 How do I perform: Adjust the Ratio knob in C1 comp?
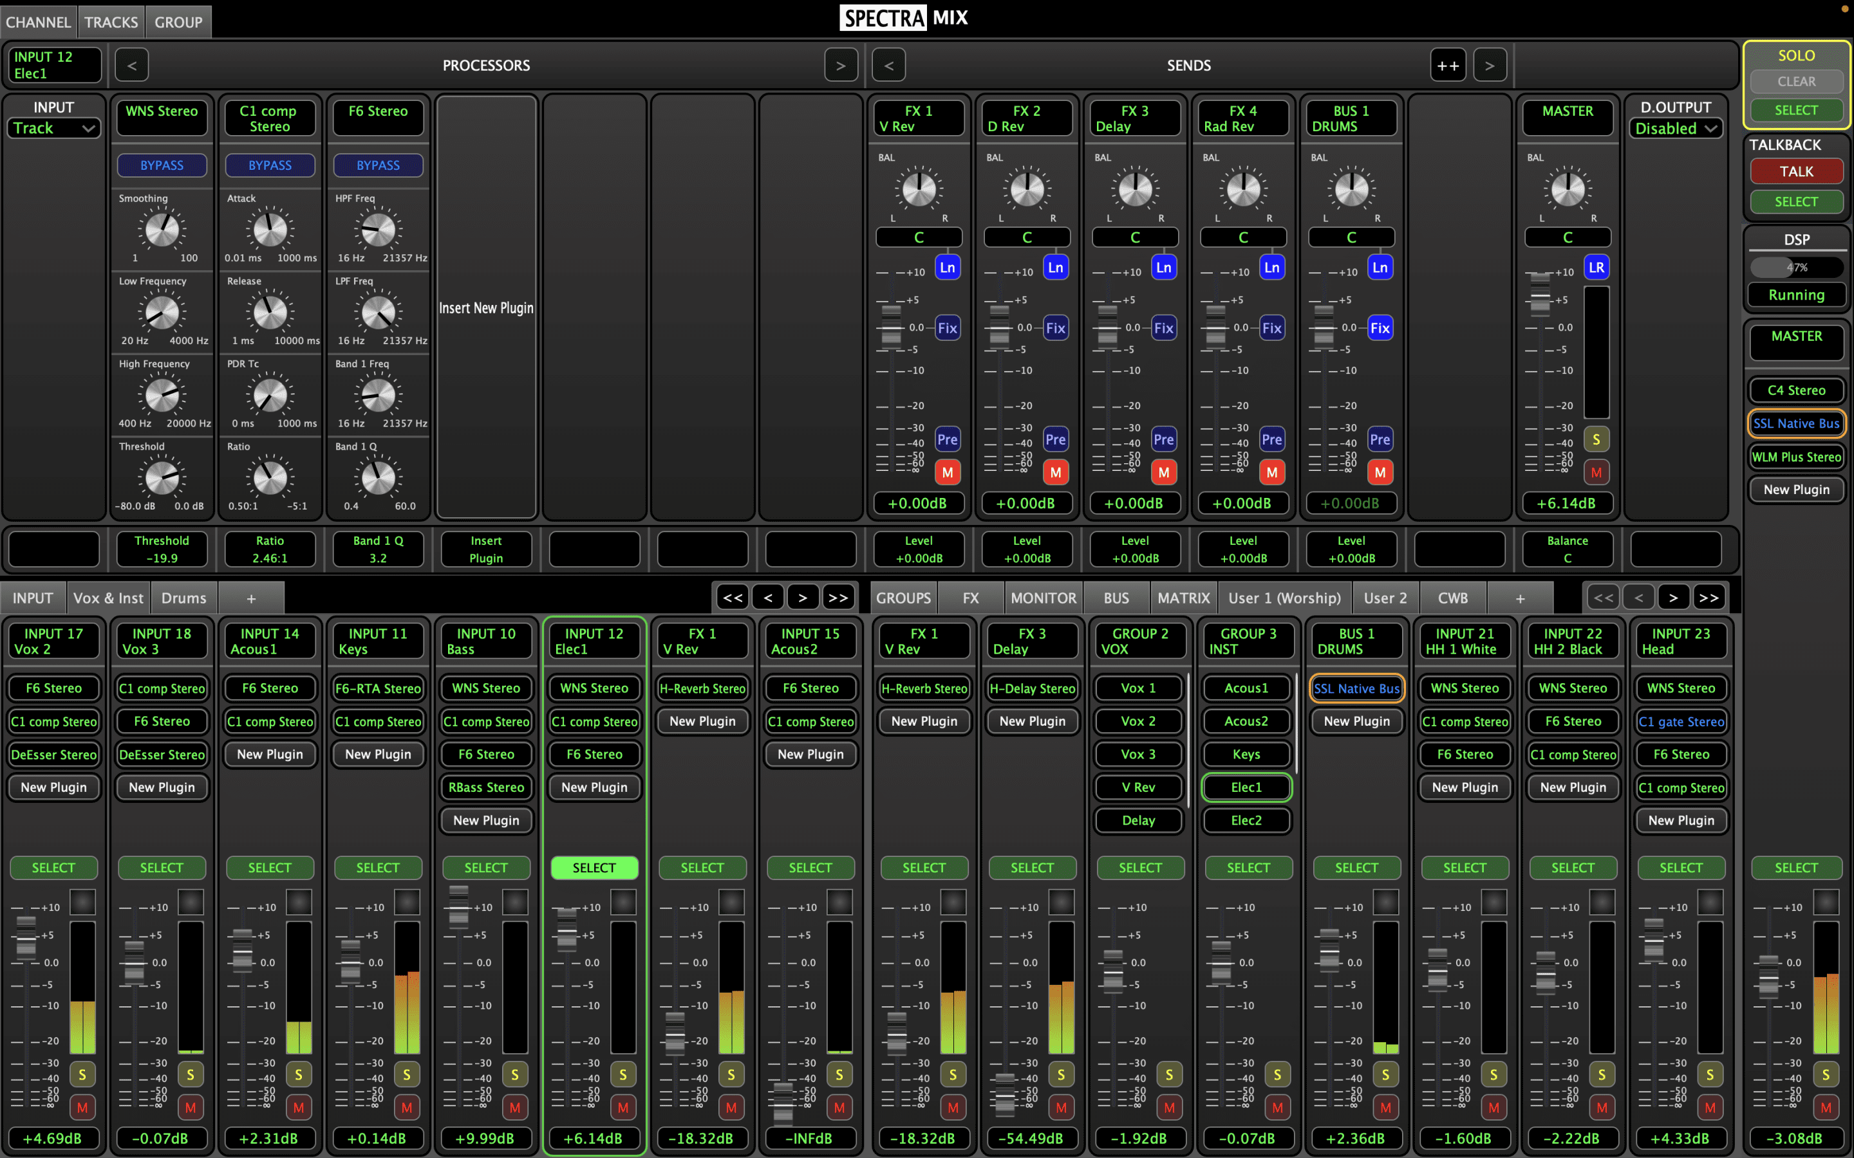270,478
